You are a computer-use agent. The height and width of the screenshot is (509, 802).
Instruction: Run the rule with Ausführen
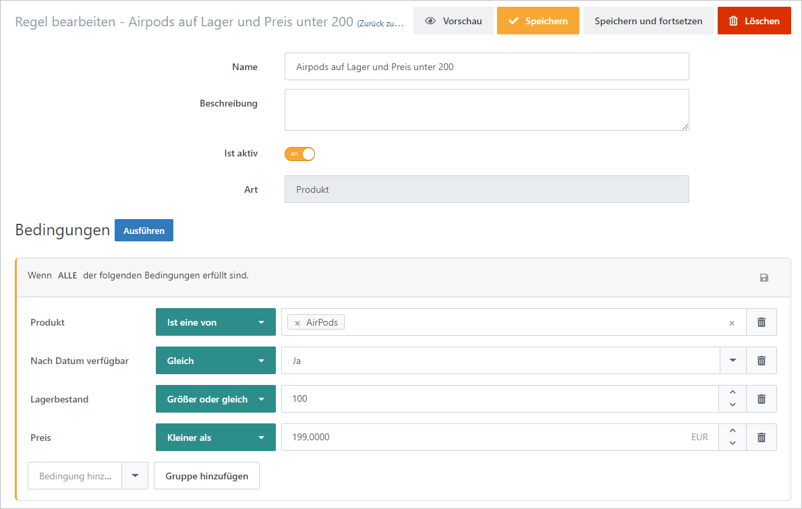(144, 231)
